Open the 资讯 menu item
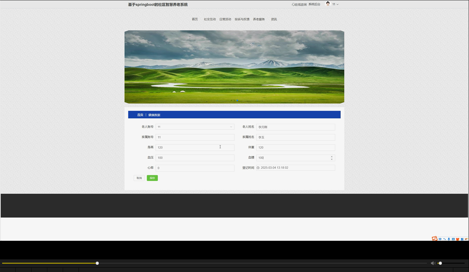Viewport: 469px width, 272px height. (x=274, y=19)
